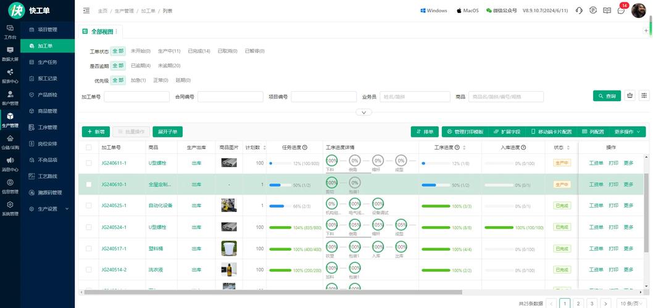Open the 生产任务 menu item
Viewport: 653px width, 308px height.
(x=48, y=62)
